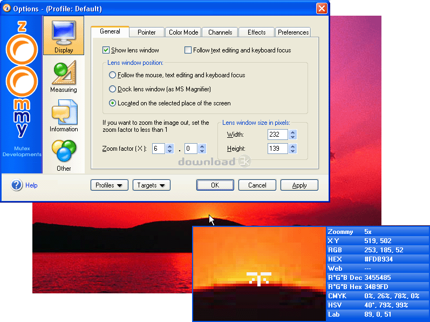The width and height of the screenshot is (430, 322).
Task: Toggle the Show lens window checkbox
Action: pos(106,50)
